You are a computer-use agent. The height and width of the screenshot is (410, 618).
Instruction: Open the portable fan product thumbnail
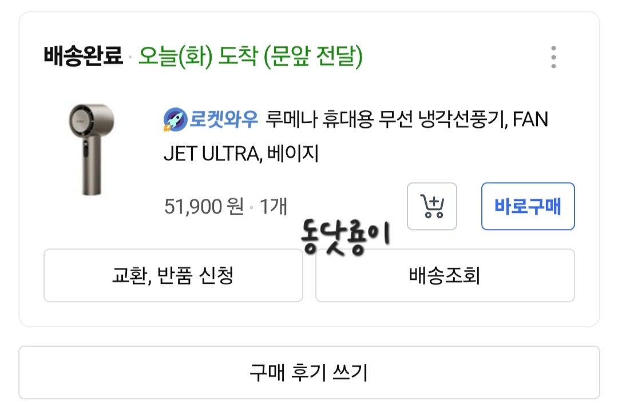point(90,149)
